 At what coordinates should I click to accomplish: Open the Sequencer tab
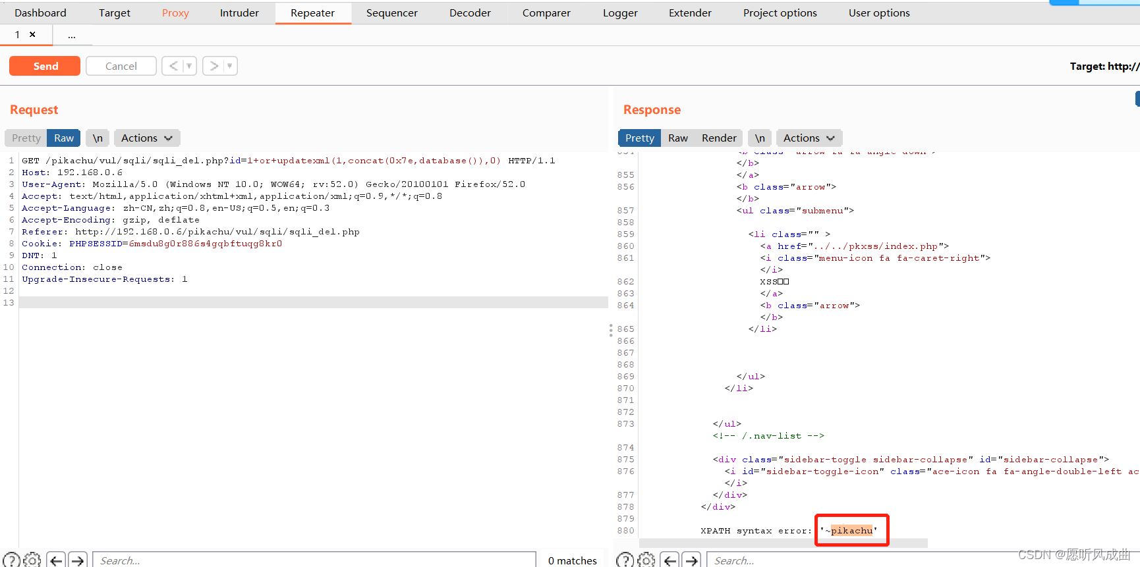coord(392,13)
